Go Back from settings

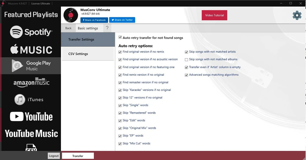tap(68, 28)
